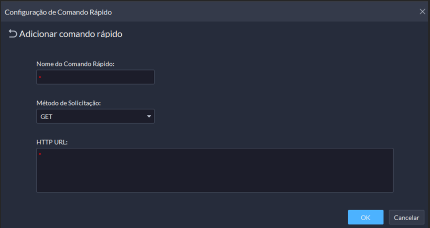The image size is (430, 228).
Task: Click the back arrow icon
Action: 12,34
